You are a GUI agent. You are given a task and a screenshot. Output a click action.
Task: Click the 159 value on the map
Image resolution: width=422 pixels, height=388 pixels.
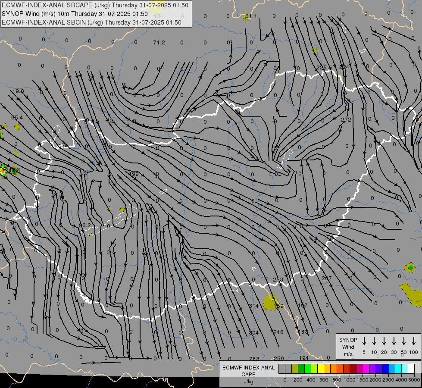tap(278, 306)
